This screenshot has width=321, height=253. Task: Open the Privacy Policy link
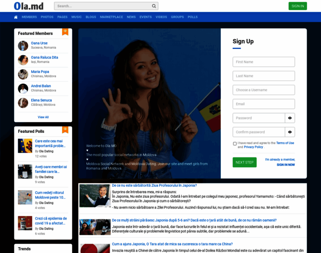tap(253, 147)
